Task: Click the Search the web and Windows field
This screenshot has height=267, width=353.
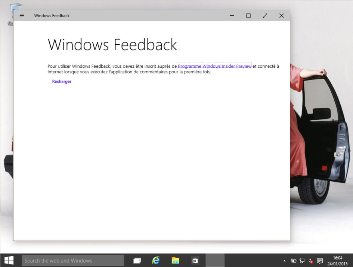Action: pos(73,260)
